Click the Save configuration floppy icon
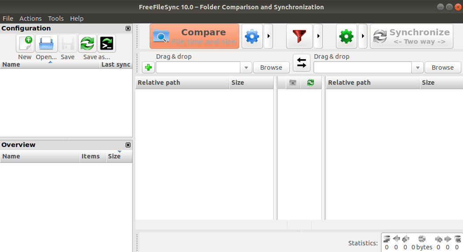 [x=68, y=43]
